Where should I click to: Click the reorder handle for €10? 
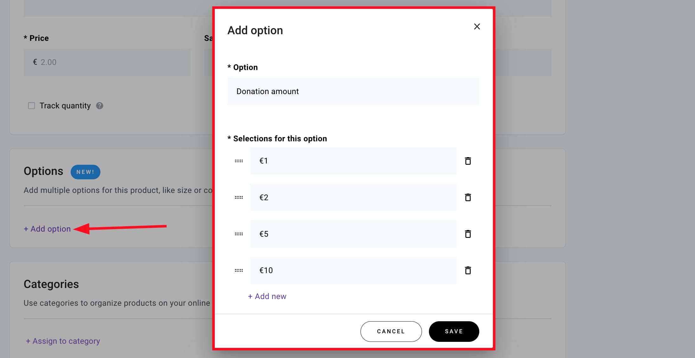pyautogui.click(x=239, y=270)
